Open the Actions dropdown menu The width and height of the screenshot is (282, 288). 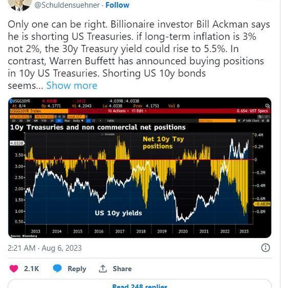click(x=118, y=111)
